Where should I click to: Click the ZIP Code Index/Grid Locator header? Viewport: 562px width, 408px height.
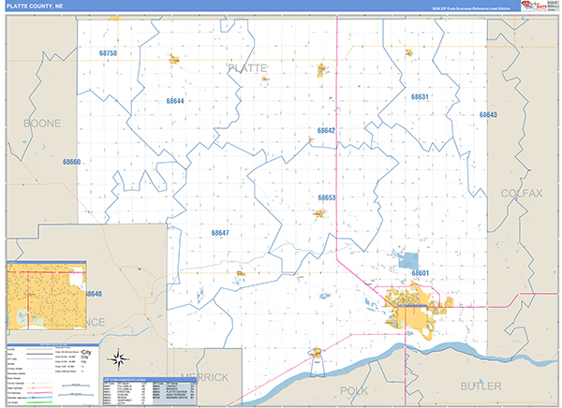tap(150, 379)
